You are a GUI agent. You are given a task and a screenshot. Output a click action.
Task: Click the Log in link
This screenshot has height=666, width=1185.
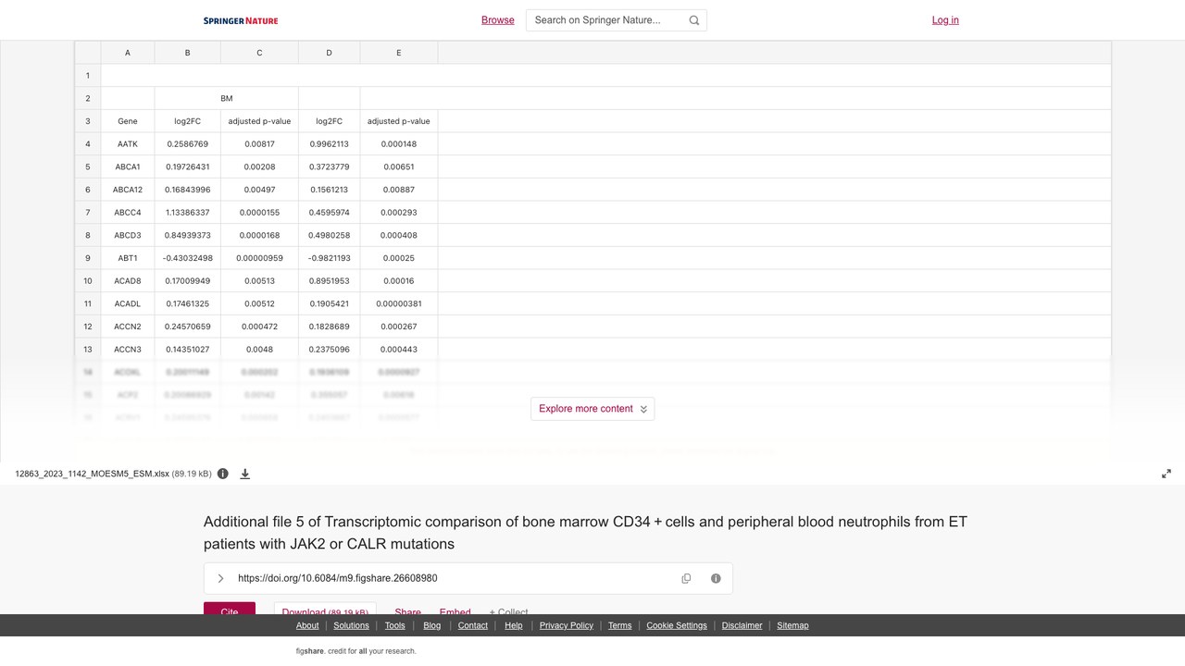click(945, 20)
